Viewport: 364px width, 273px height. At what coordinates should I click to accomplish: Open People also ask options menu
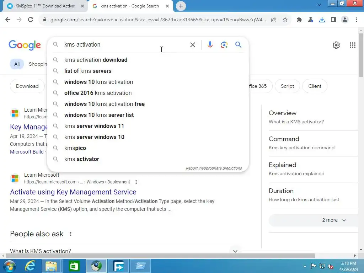71,234
